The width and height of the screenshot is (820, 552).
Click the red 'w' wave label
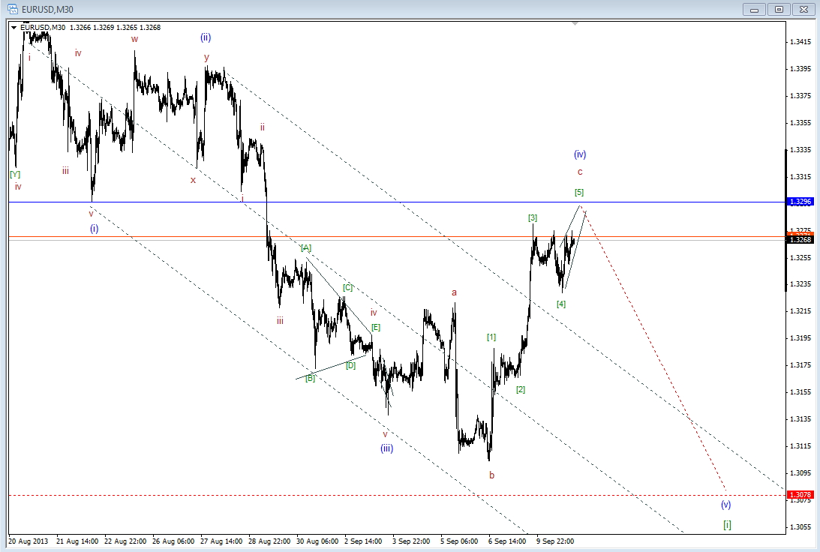click(135, 39)
